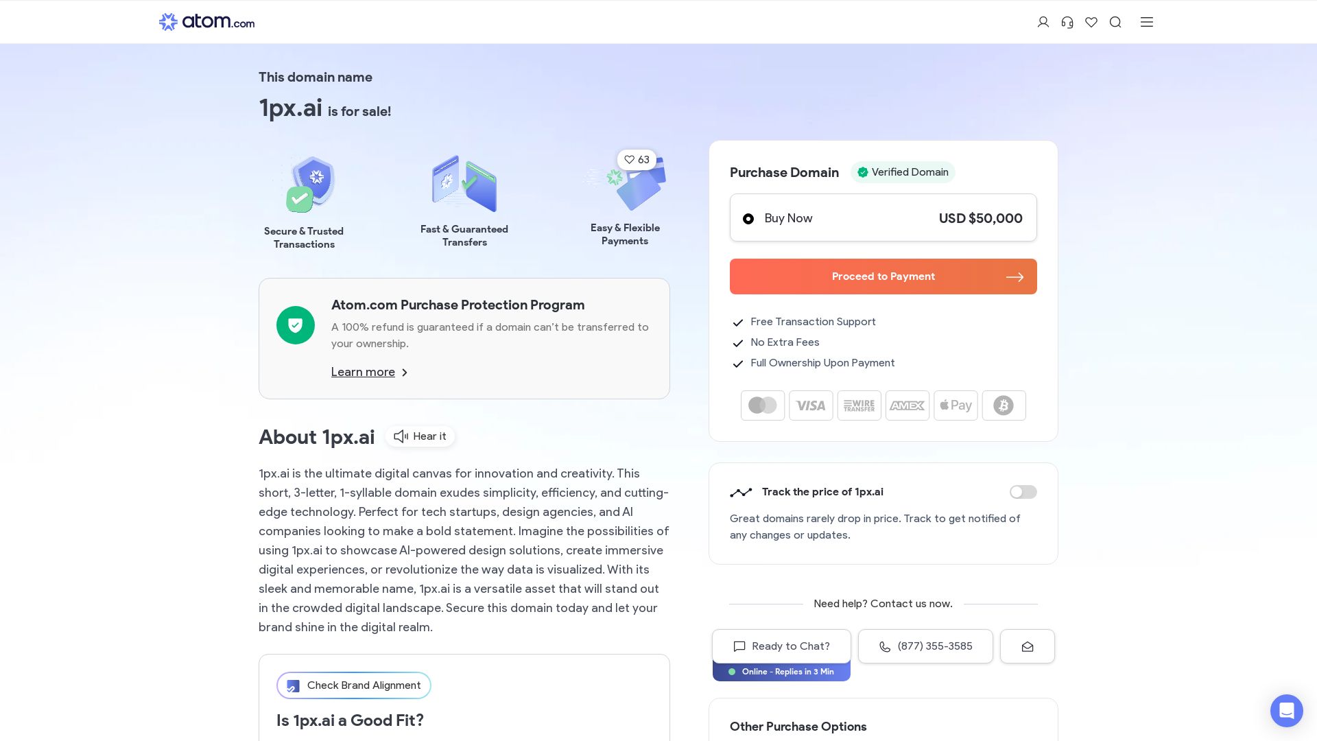
Task: Play the Hear it audio button
Action: 420,436
